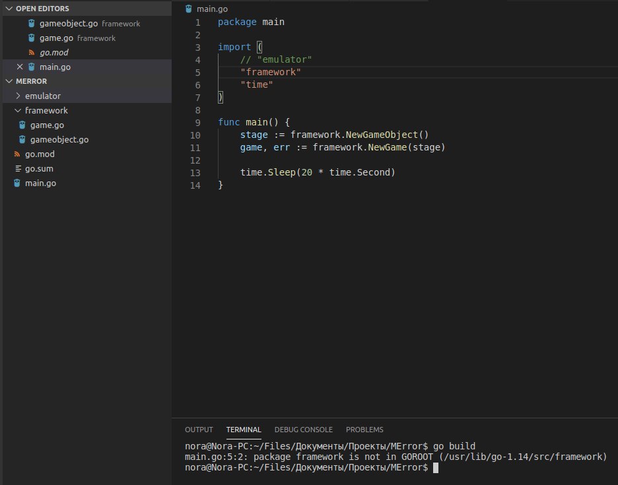Click the go.mod icon in MERROR tree
This screenshot has width=618, height=485.
18,154
